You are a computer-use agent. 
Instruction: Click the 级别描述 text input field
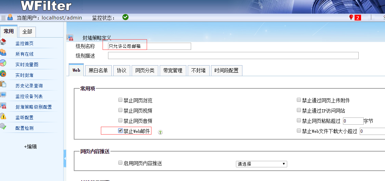click(233, 56)
